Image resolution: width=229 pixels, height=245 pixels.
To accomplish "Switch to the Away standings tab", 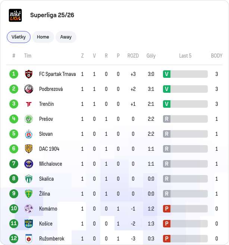I will (66, 37).
